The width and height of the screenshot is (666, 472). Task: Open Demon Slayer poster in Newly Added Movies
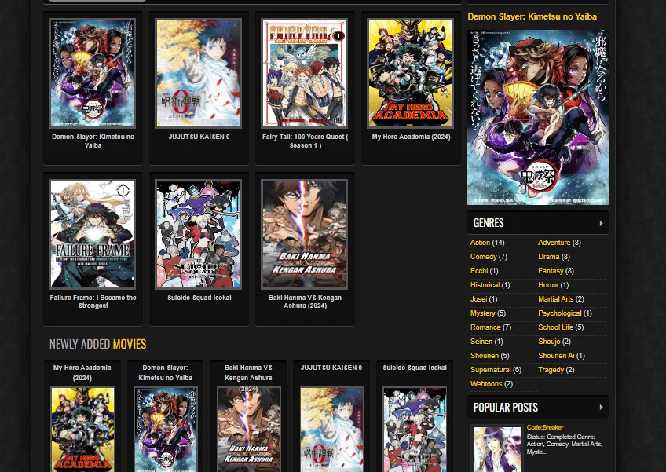[166, 429]
